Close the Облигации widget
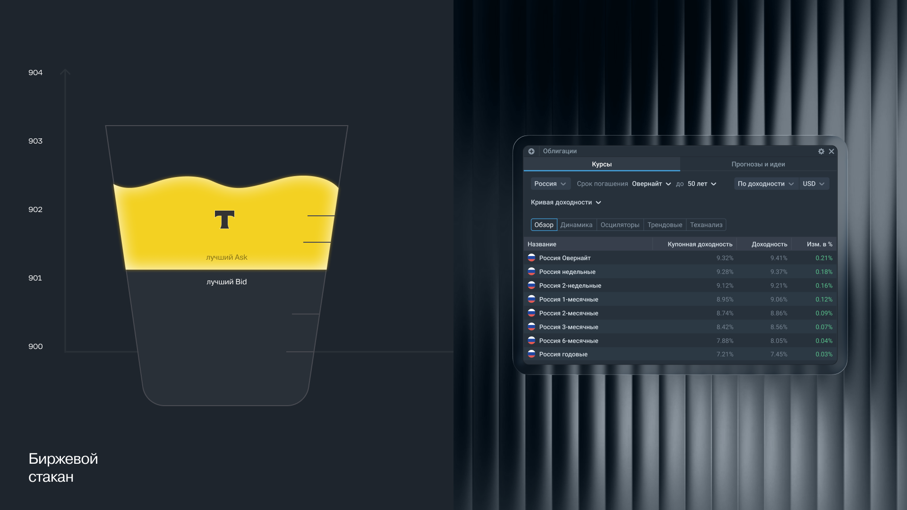The width and height of the screenshot is (907, 510). [831, 151]
